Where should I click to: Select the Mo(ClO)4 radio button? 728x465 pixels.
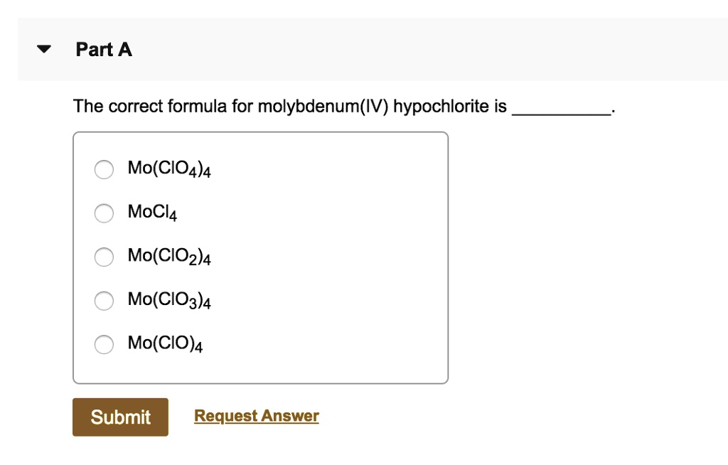[104, 344]
